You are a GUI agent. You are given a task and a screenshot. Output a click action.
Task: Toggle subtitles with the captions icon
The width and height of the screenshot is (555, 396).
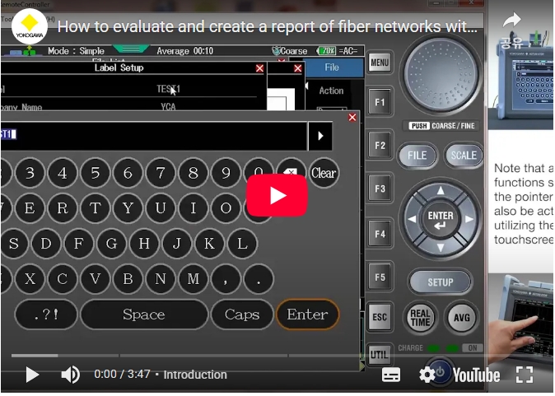tap(391, 375)
